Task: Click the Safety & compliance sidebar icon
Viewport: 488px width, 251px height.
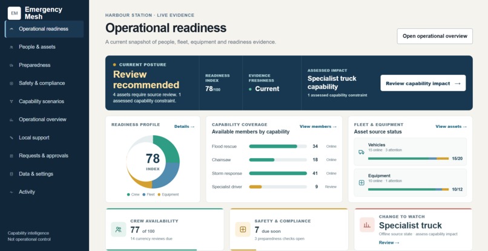Action: pos(12,83)
